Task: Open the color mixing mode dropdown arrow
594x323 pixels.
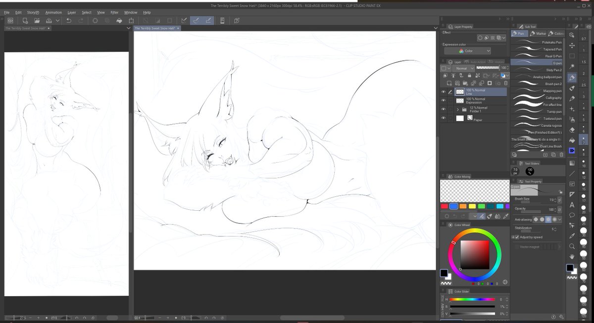Action: (475, 216)
